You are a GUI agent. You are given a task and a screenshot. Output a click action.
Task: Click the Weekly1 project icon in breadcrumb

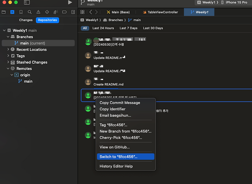(82, 20)
